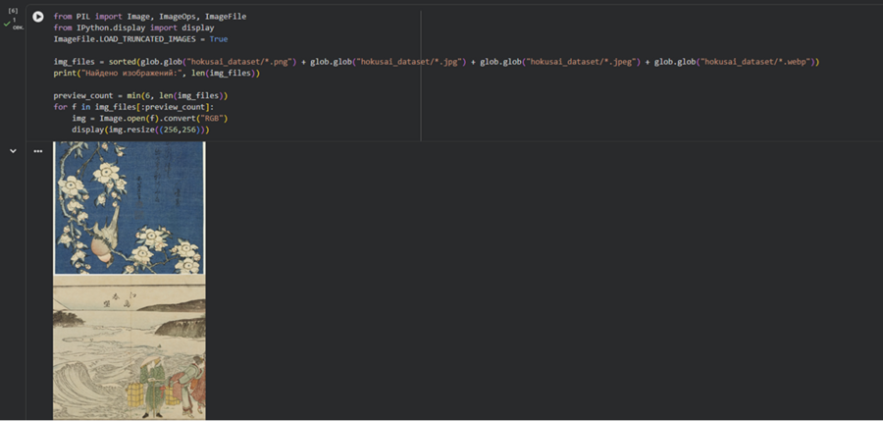
Task: Place cursor on ImageFile.LOAD_TRUNCATED_IMAGES line
Action: 140,39
